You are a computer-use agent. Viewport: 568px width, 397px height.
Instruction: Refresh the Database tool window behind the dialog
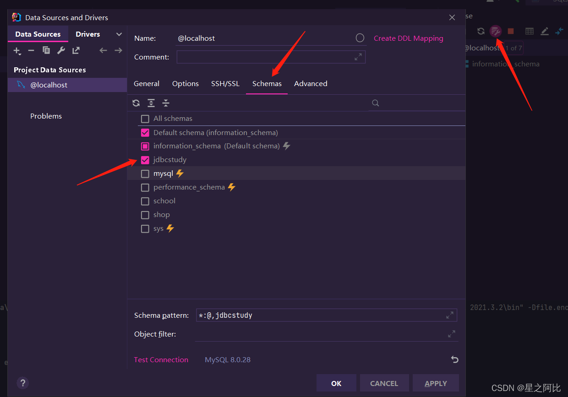481,31
